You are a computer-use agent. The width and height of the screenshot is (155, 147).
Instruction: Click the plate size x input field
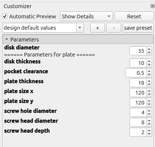(x=138, y=92)
